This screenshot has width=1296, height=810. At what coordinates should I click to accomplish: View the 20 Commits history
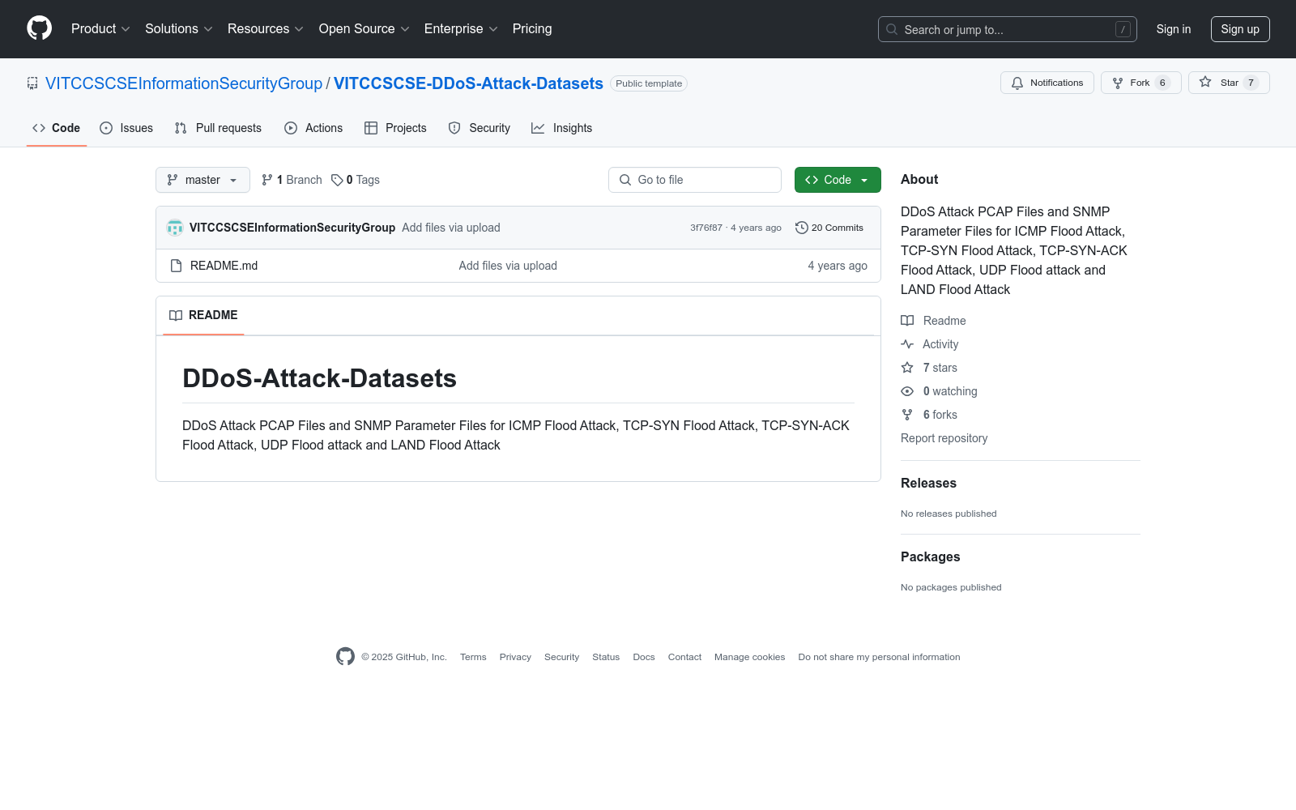(829, 228)
